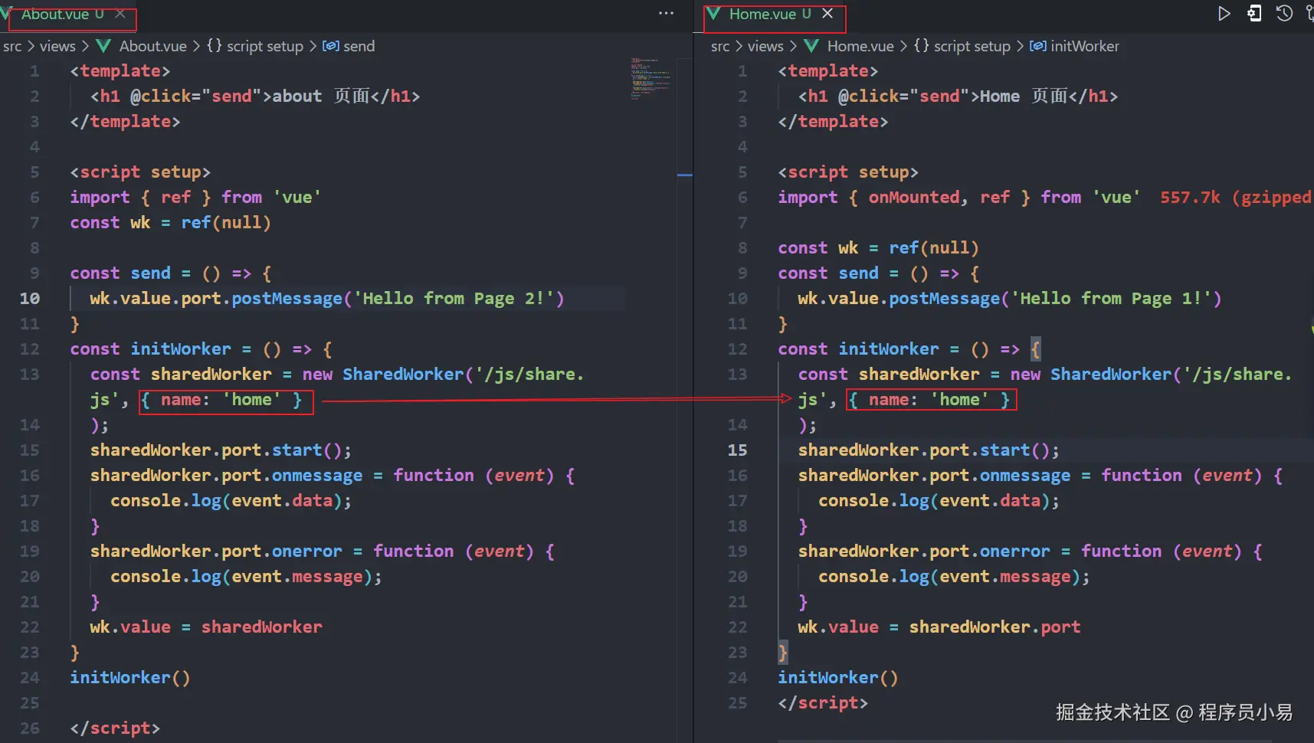Screen dimensions: 1314x743
Task: Select line number 6 in Home.vue gutter
Action: (x=742, y=198)
